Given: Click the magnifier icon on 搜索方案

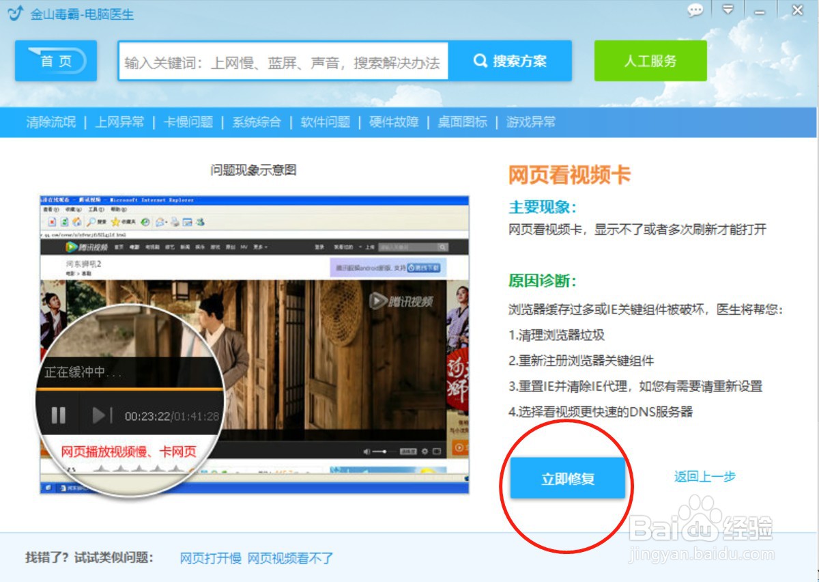Looking at the screenshot, I should 480,61.
